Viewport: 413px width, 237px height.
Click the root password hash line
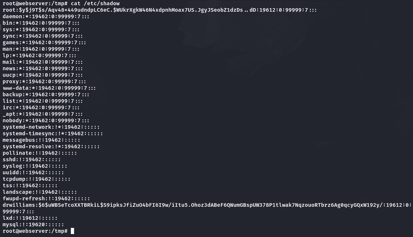click(160, 10)
